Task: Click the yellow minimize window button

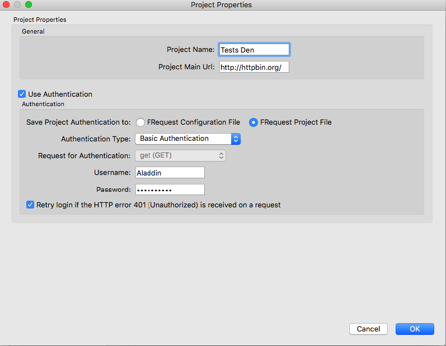Action: (x=17, y=5)
